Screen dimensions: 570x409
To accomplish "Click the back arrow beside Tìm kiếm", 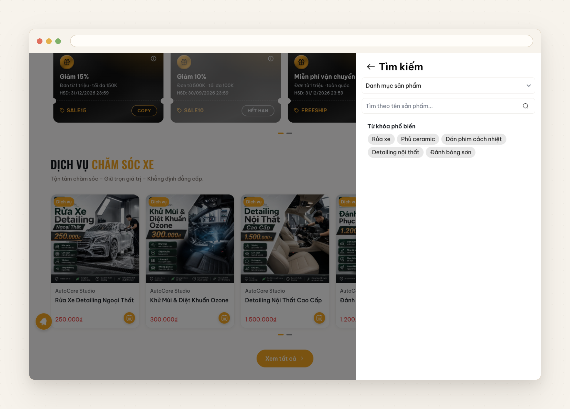I will (x=371, y=67).
